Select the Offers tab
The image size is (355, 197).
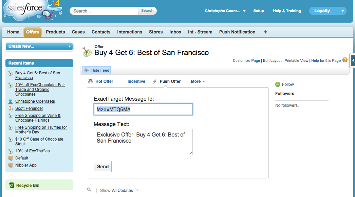[x=33, y=32]
